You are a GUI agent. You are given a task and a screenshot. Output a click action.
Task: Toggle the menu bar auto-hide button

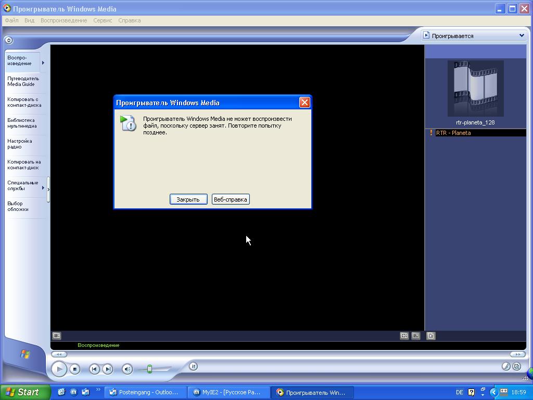[x=9, y=40]
